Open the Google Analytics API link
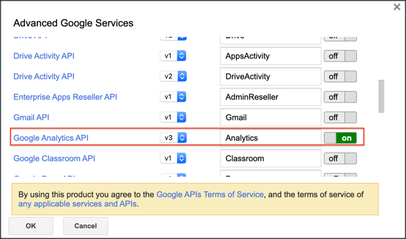 pos(51,138)
